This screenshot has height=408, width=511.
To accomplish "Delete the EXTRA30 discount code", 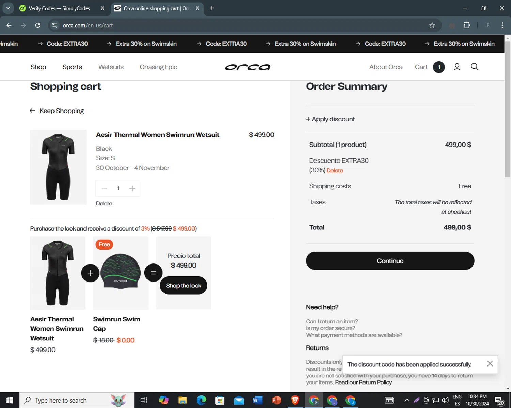I will pyautogui.click(x=335, y=170).
